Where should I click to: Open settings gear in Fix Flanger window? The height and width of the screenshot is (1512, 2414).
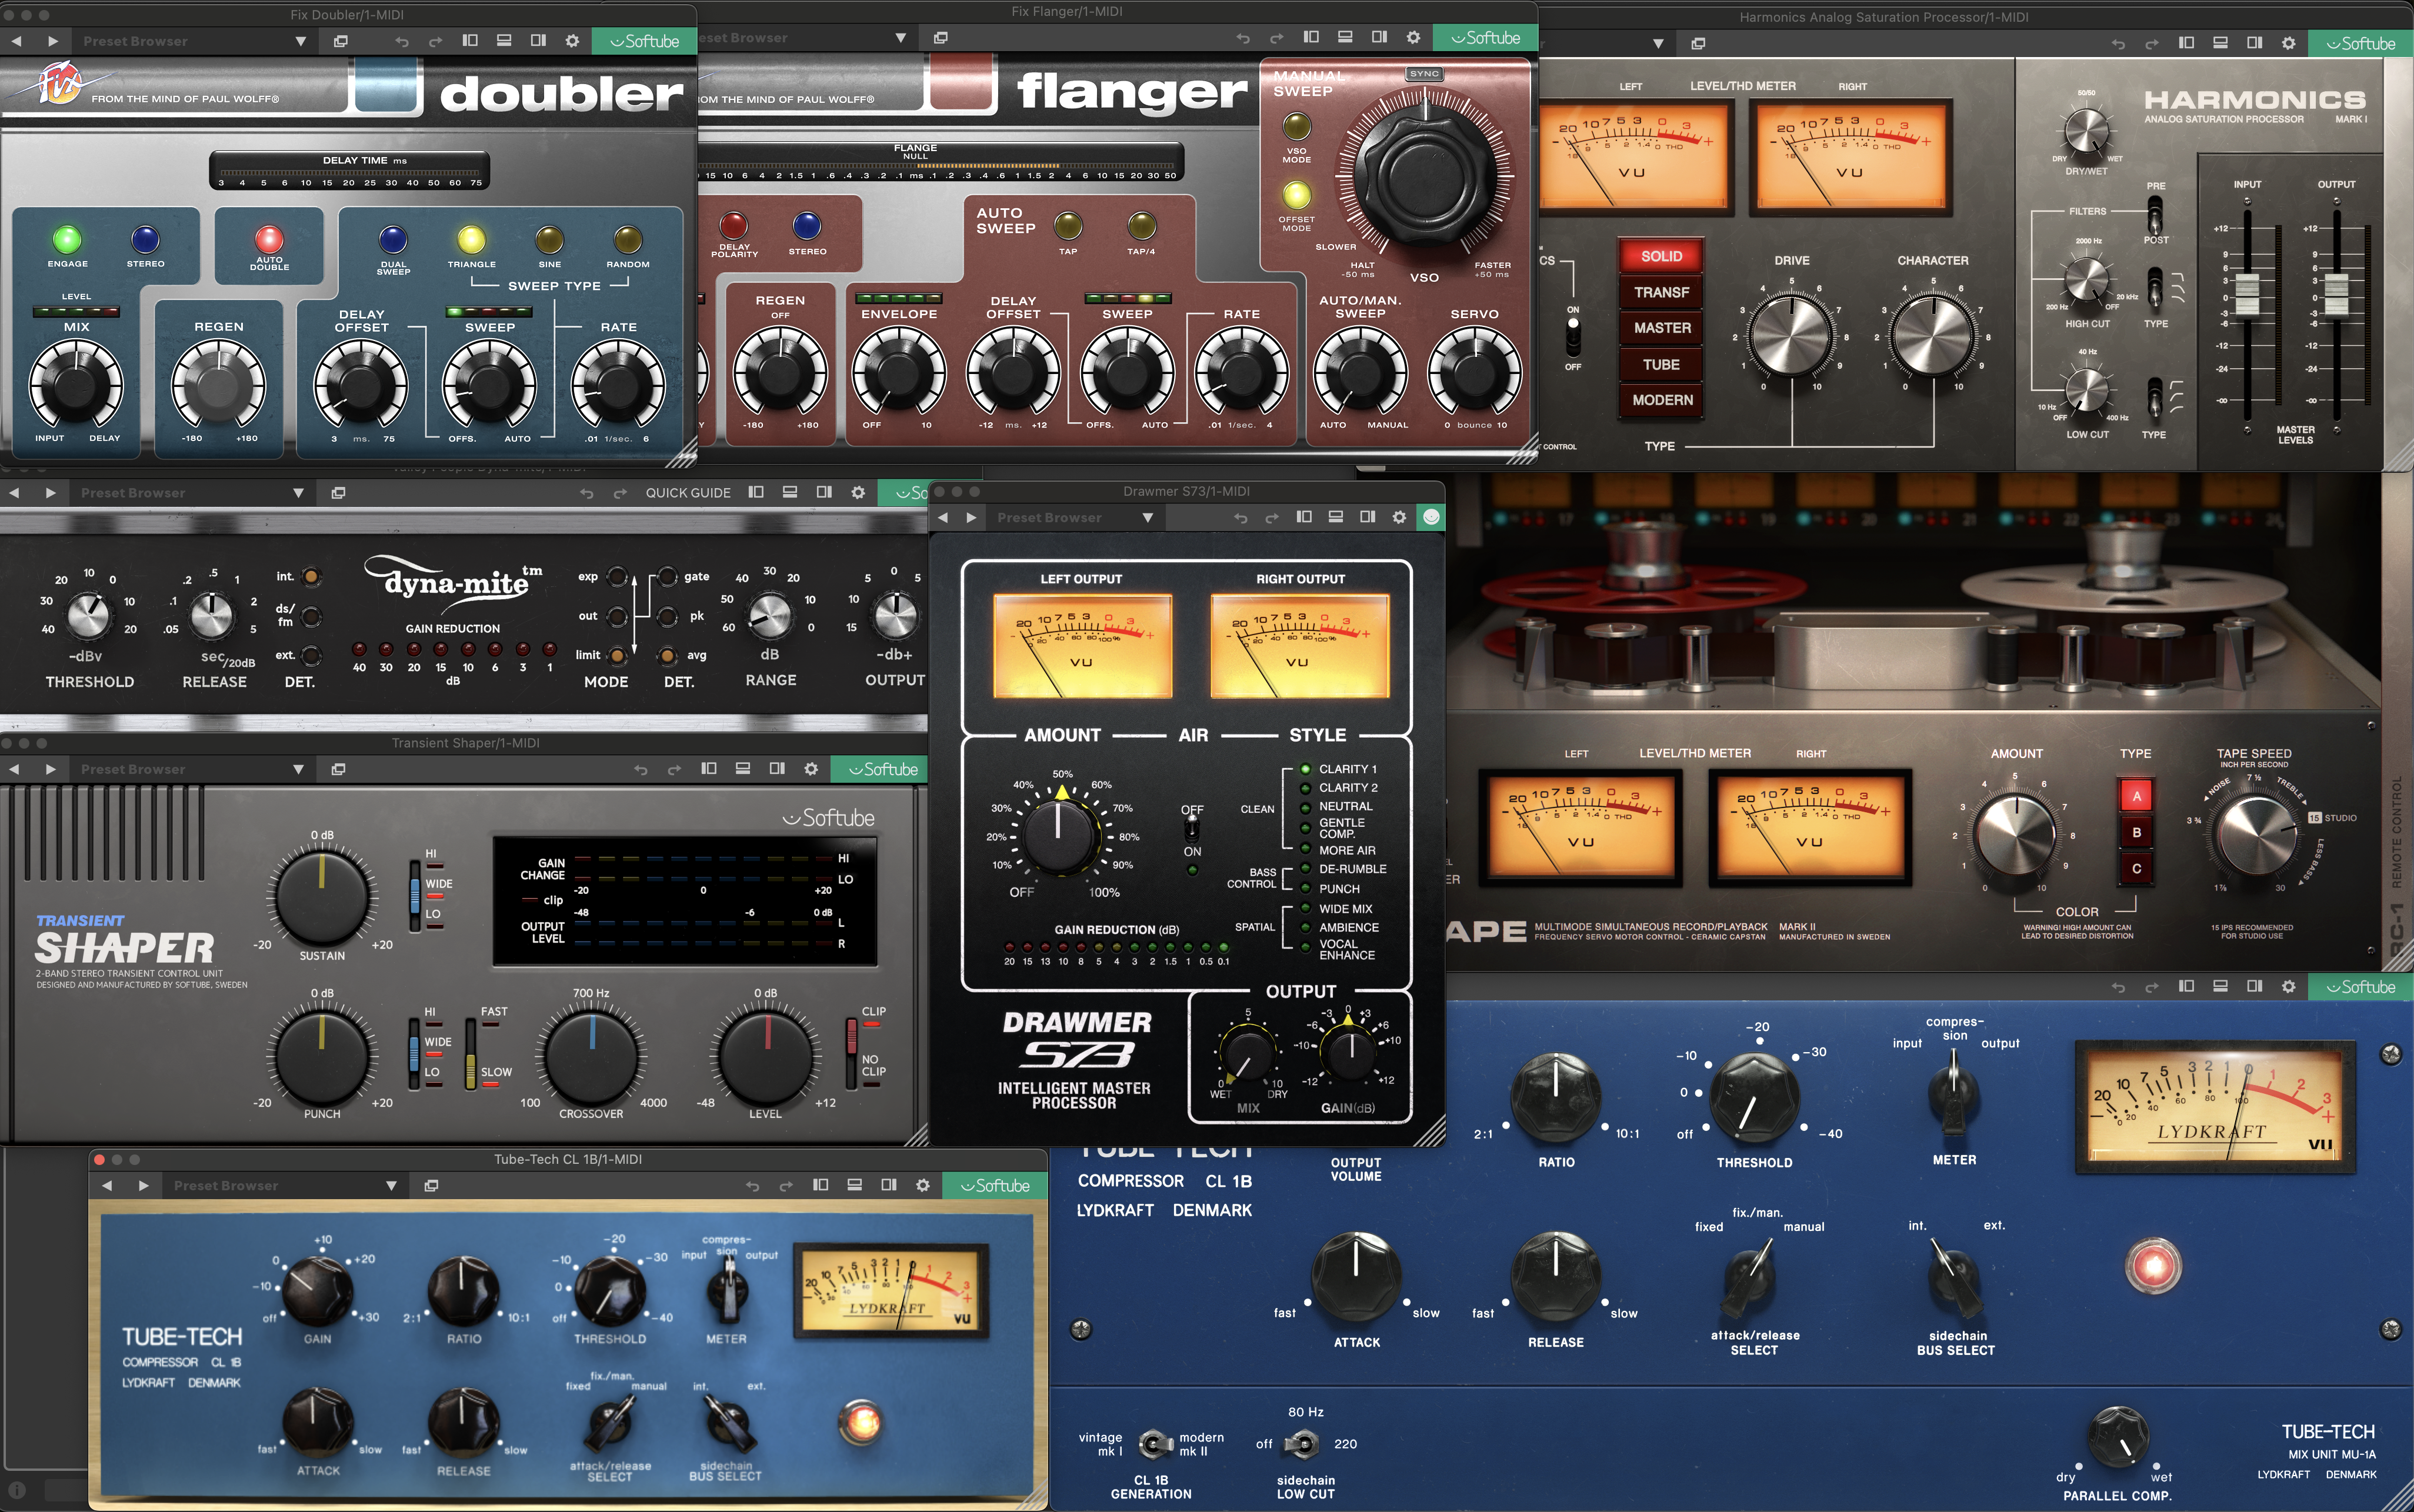tap(1413, 37)
